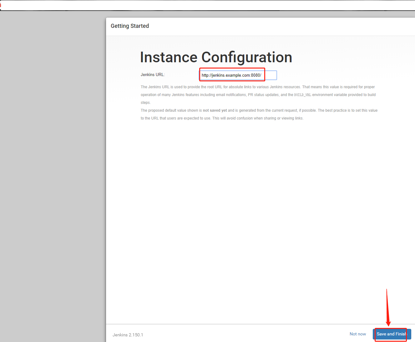
Task: Select the Instance Configuration heading
Action: 216,57
